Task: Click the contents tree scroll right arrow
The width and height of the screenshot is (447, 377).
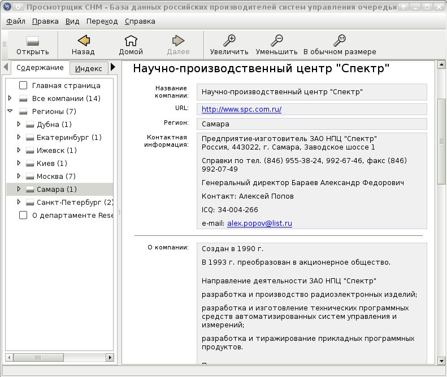Action: tap(110, 357)
